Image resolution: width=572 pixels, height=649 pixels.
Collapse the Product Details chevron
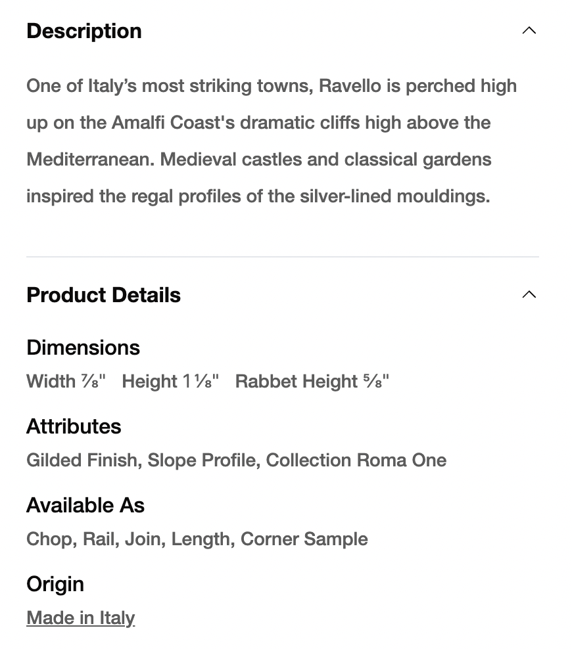point(529,295)
